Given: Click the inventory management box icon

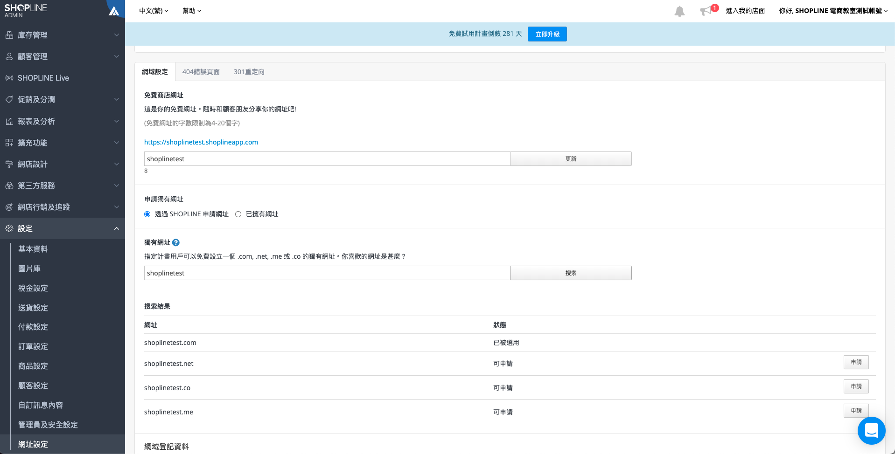Looking at the screenshot, I should tap(9, 35).
